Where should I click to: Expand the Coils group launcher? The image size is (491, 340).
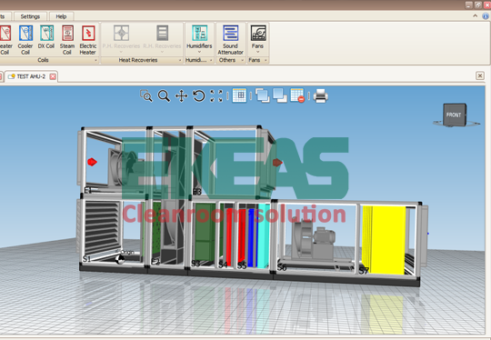(95, 60)
